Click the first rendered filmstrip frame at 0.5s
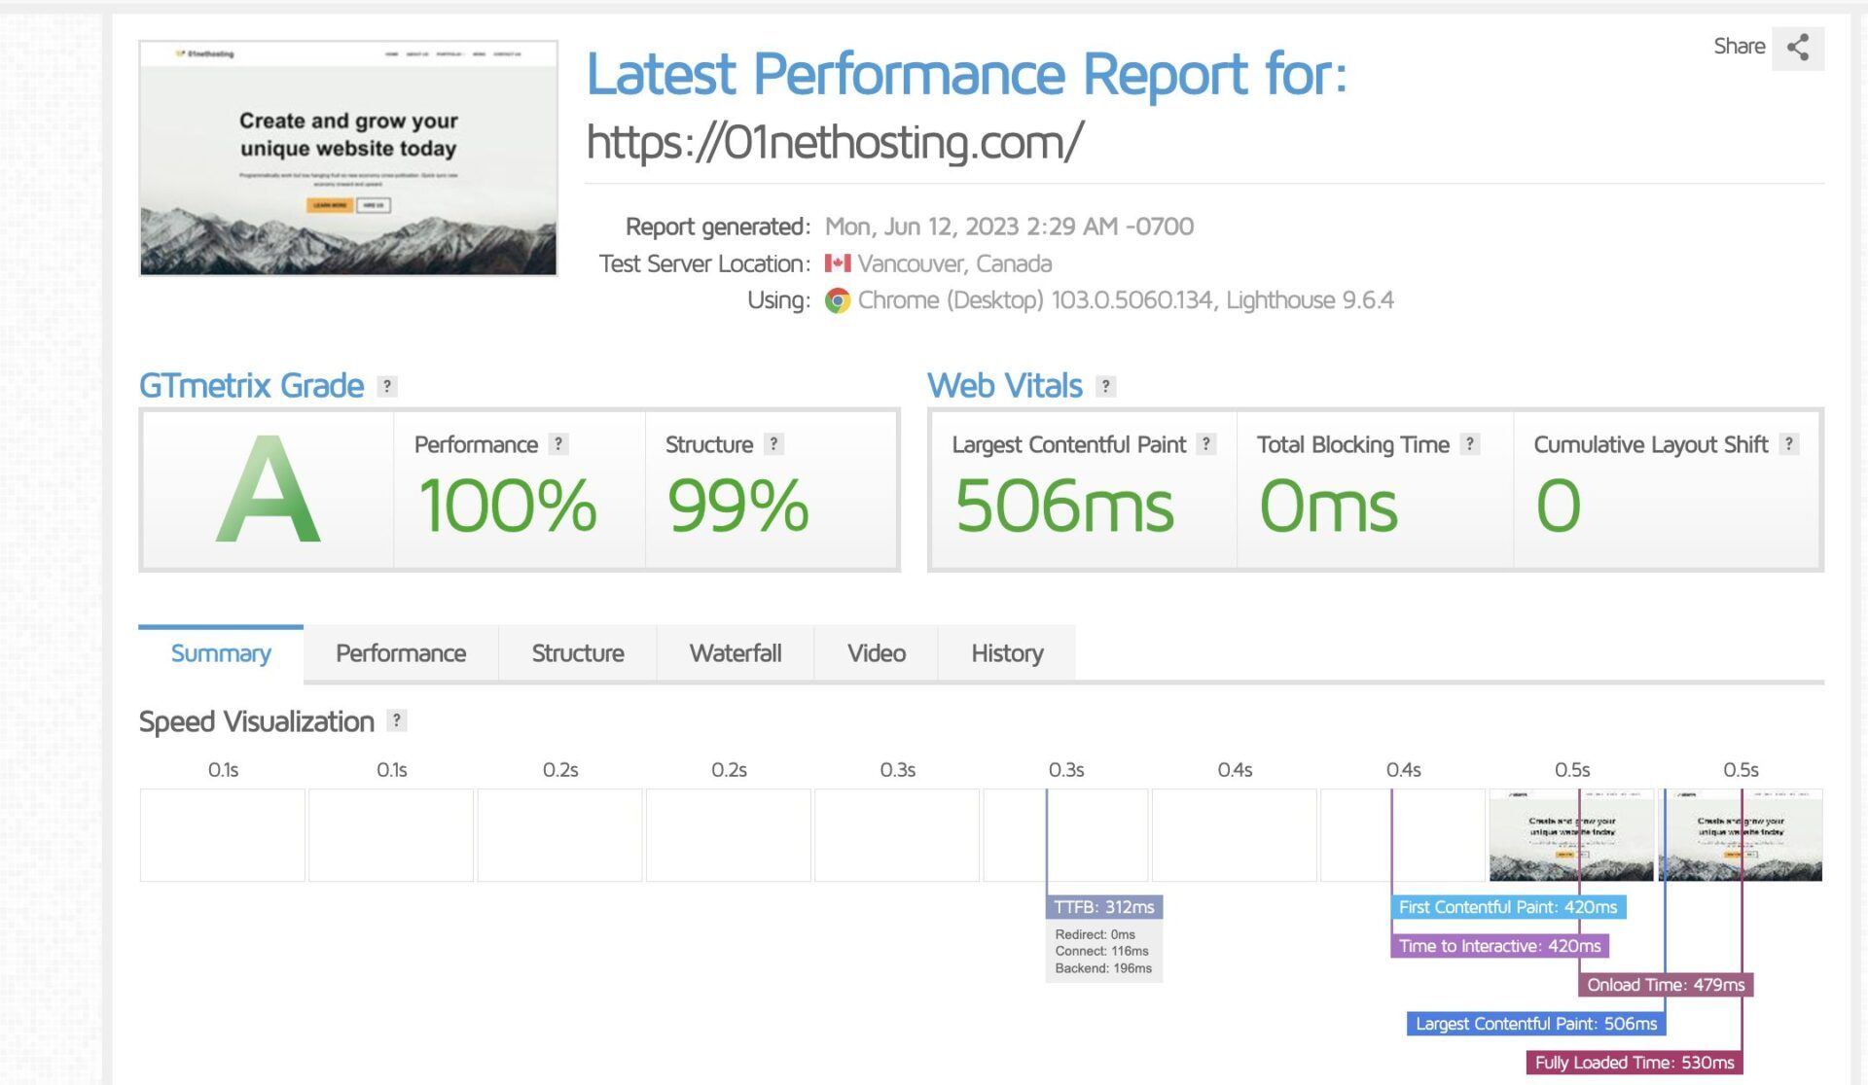 (x=1571, y=835)
